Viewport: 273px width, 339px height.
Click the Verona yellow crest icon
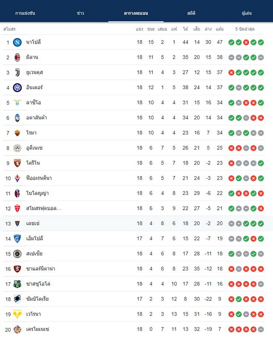pos(17,314)
